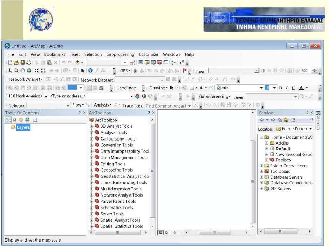Click the Go To Home Folder icon in Catalog
The width and height of the screenshot is (330, 246).
point(286,120)
